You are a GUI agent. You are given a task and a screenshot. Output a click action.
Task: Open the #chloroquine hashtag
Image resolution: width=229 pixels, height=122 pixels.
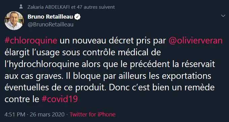31,41
